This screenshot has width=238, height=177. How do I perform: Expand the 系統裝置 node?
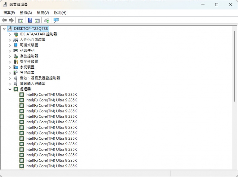[x=10, y=67]
